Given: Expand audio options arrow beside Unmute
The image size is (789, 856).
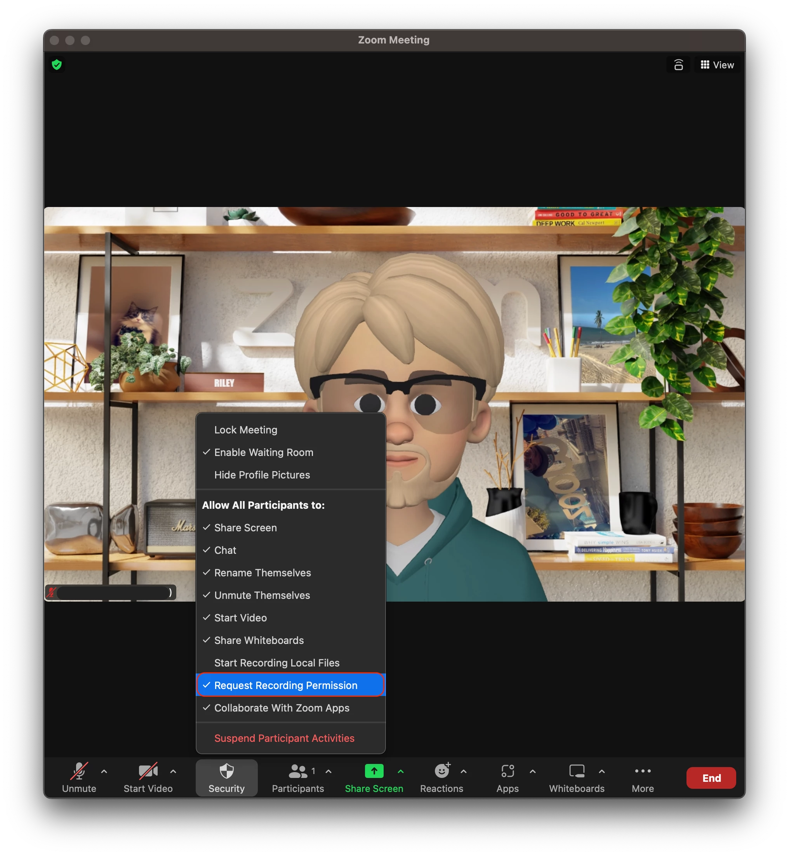Looking at the screenshot, I should 104,772.
